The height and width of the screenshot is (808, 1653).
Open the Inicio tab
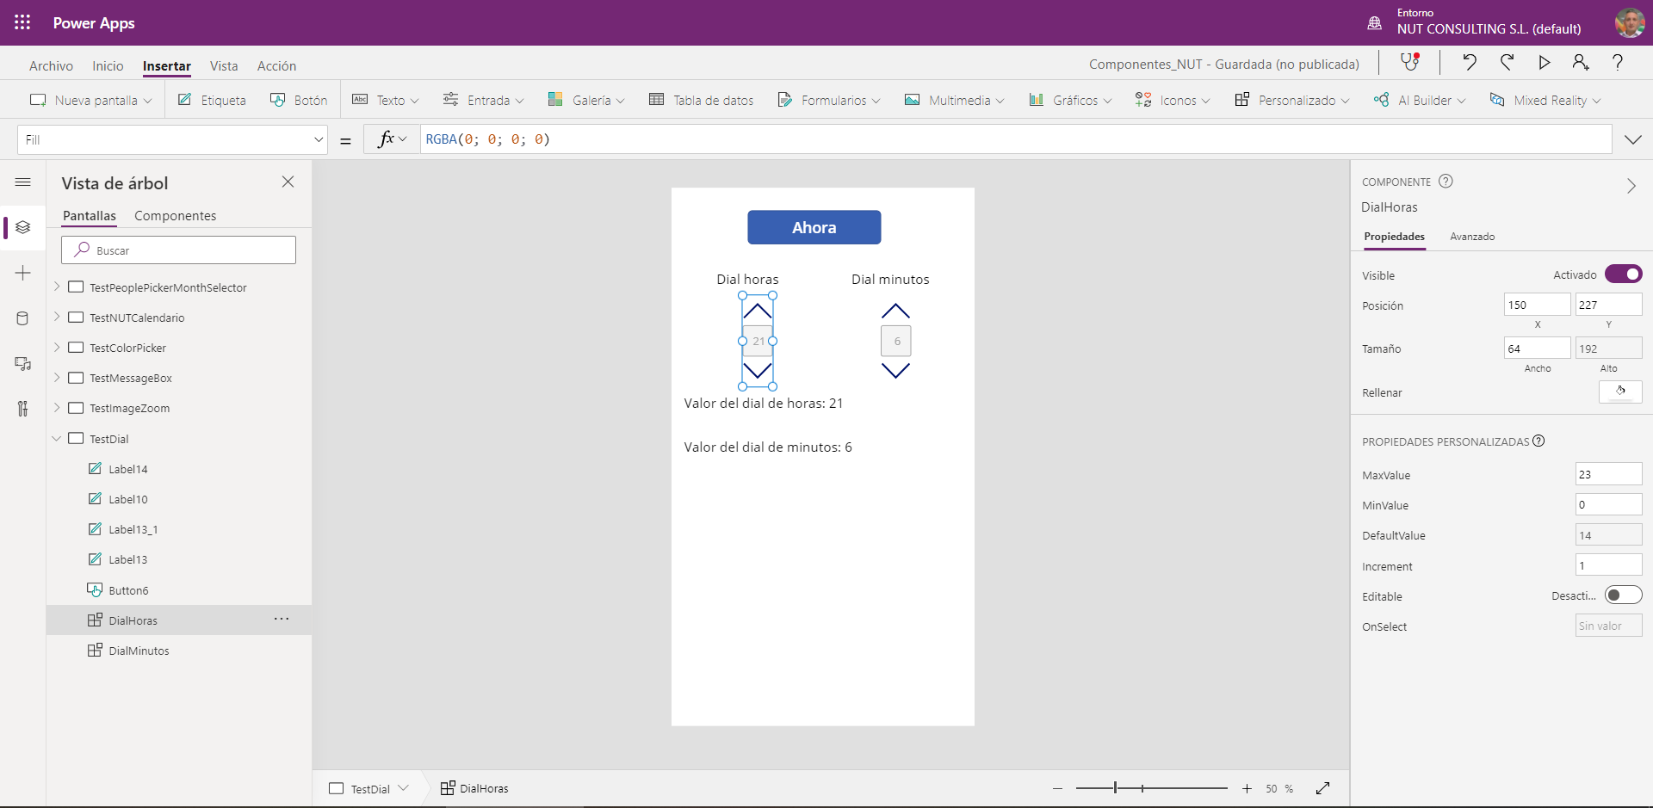click(x=108, y=65)
